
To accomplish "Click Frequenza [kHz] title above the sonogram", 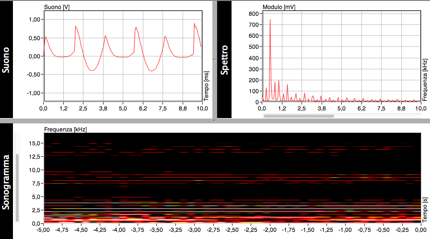I will coord(65,129).
